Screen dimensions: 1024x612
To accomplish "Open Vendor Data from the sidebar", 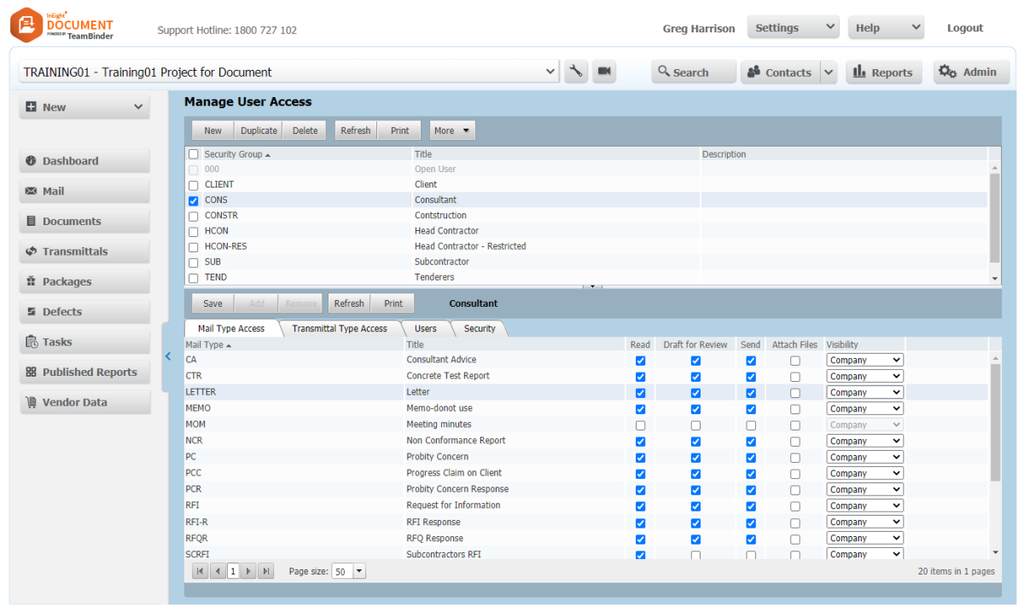I will (84, 402).
